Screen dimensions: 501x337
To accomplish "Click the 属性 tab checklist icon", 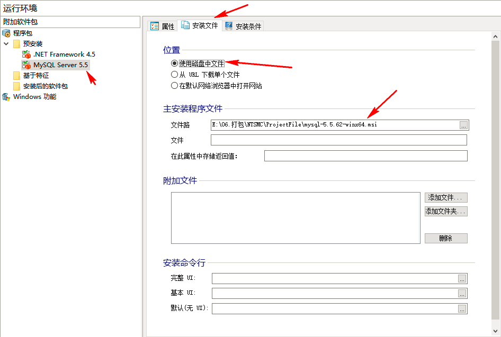I will pyautogui.click(x=154, y=25).
